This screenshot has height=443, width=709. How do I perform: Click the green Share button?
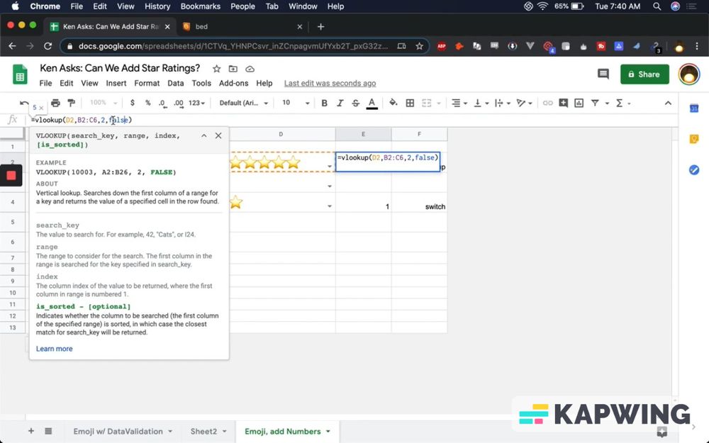[x=644, y=74]
